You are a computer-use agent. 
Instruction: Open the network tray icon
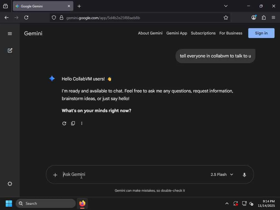(244, 203)
